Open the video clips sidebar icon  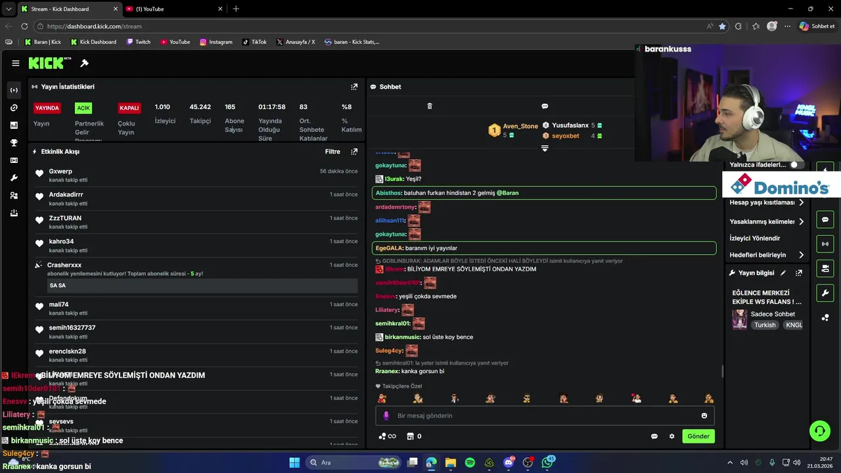point(14,160)
